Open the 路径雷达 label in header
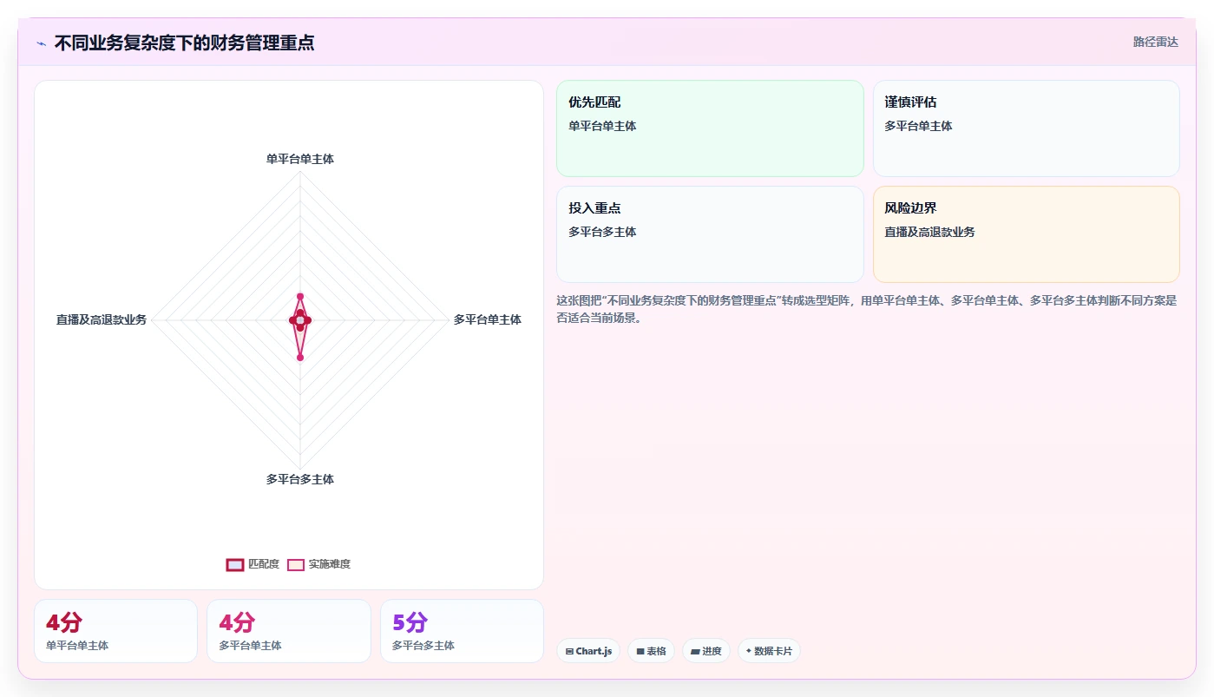 [x=1155, y=42]
